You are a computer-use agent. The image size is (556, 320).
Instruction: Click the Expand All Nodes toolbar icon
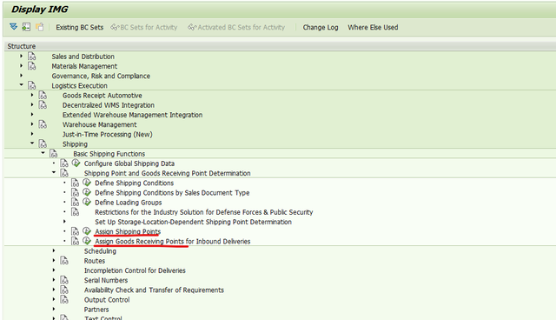[x=14, y=27]
